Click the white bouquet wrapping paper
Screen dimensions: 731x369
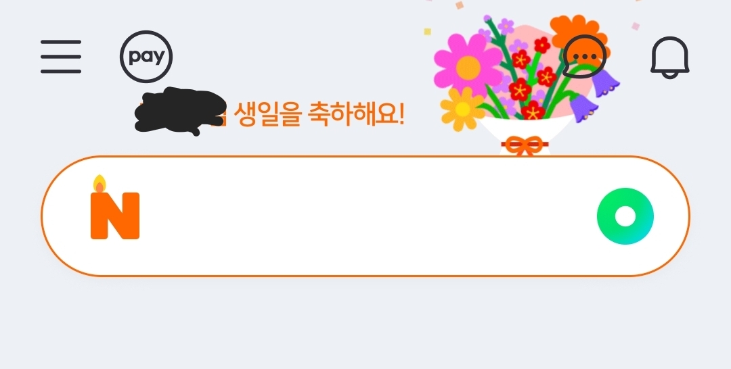pyautogui.click(x=525, y=132)
